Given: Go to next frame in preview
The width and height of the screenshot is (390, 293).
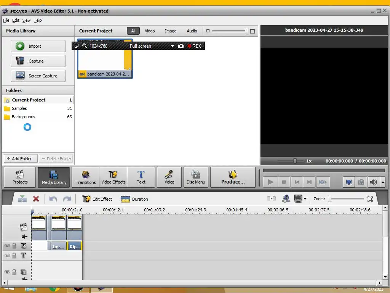Looking at the screenshot, I should [x=309, y=182].
